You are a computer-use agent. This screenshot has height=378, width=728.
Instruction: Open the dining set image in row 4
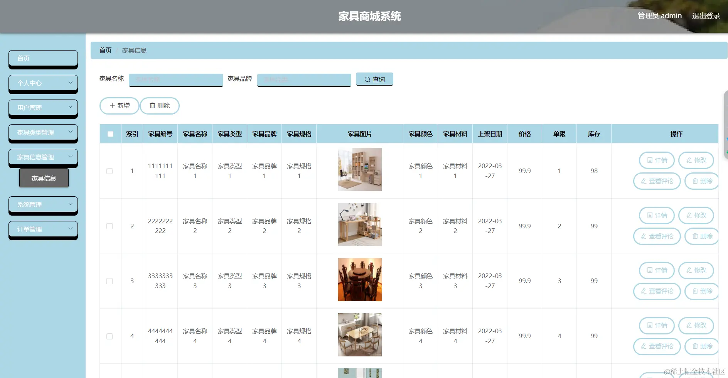pyautogui.click(x=360, y=335)
